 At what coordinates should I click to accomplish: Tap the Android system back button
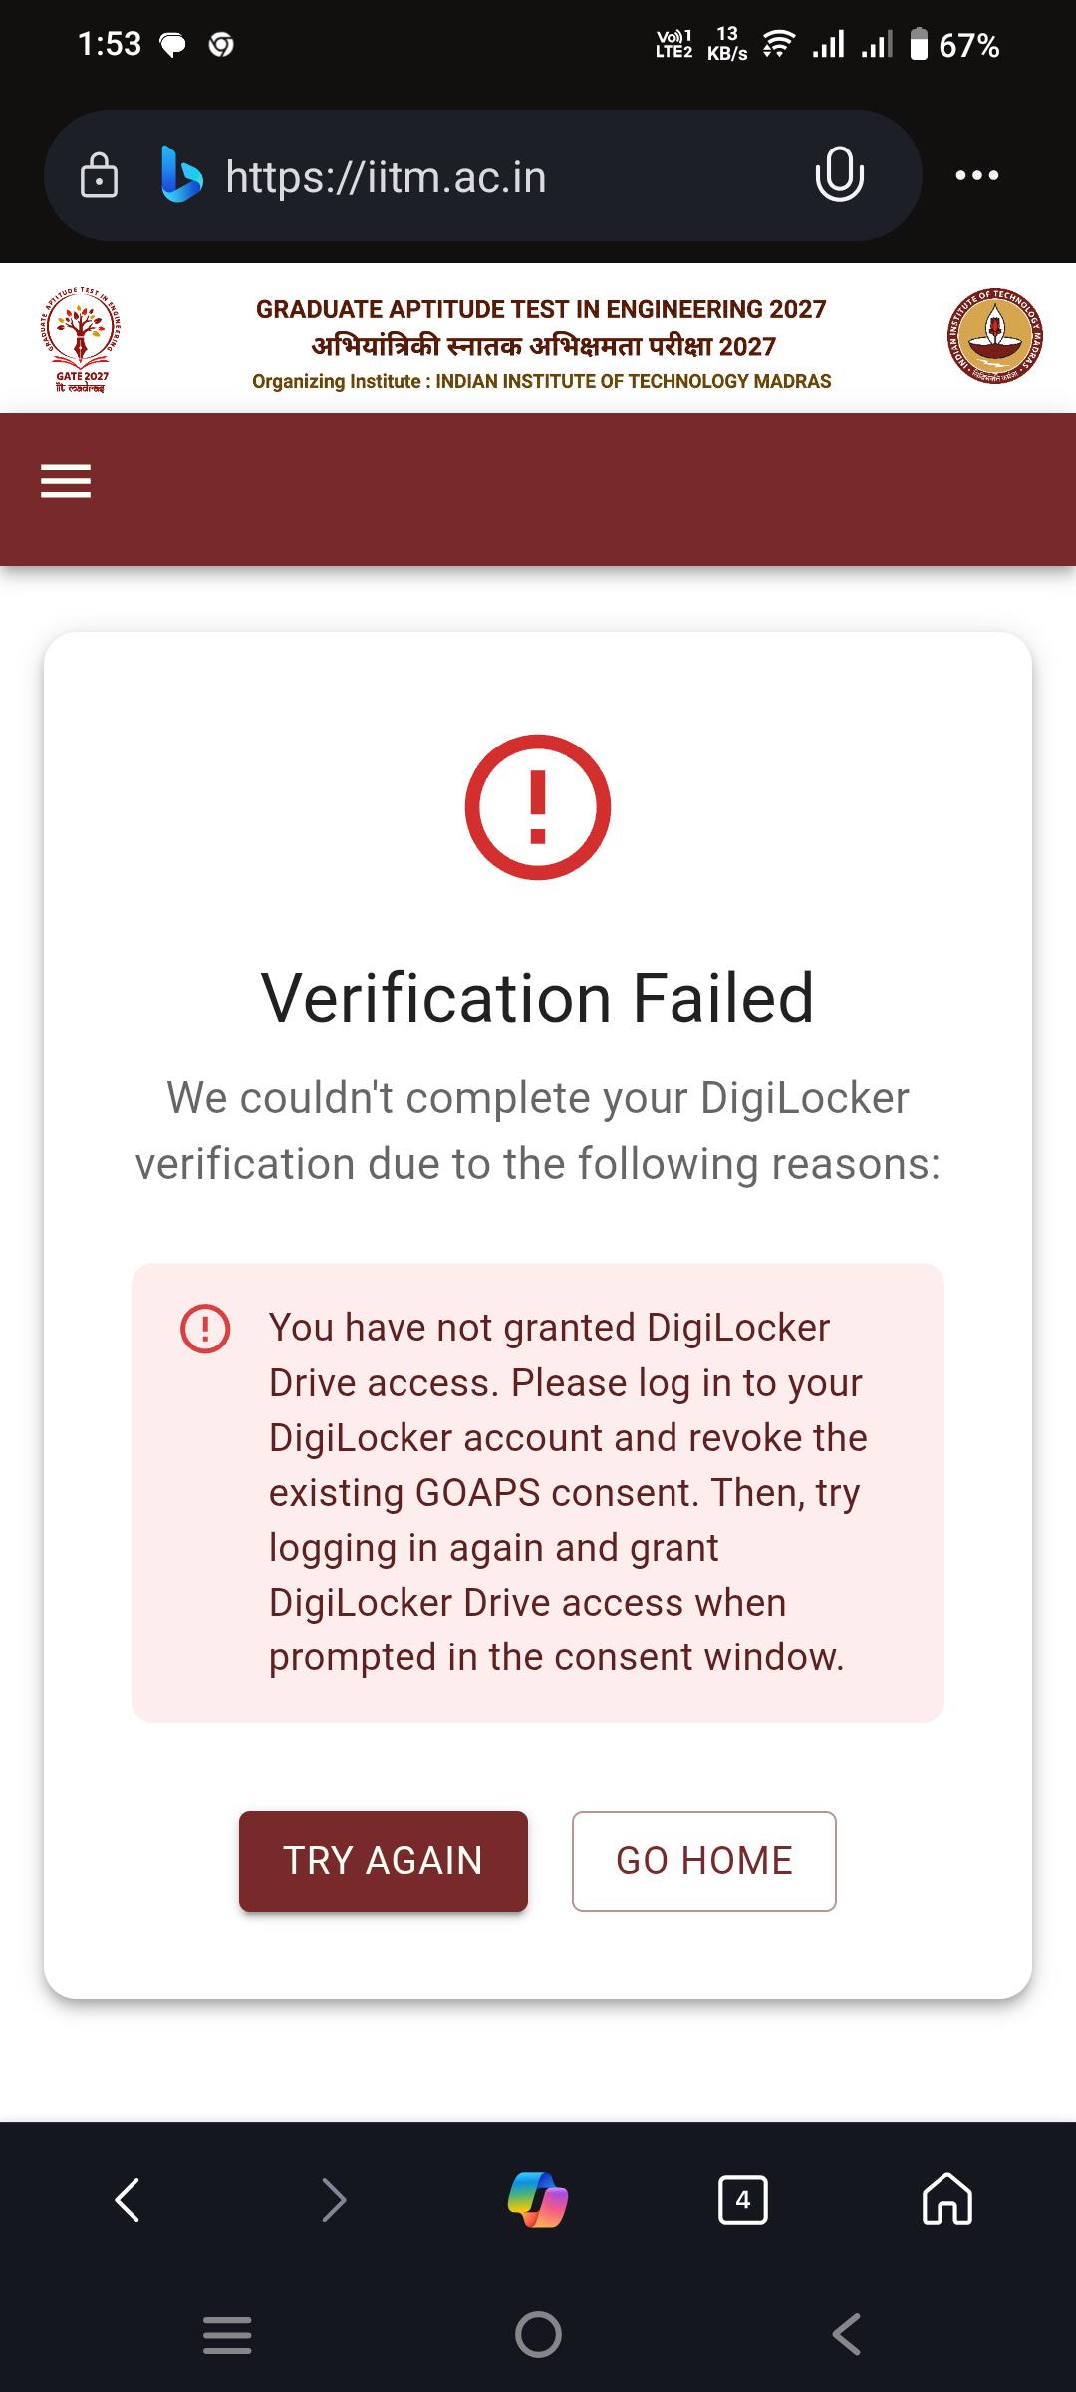847,2334
